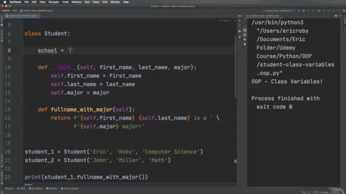Image resolution: width=346 pixels, height=194 pixels.
Task: Toggle scroll to end in Run console
Action: 245,34
